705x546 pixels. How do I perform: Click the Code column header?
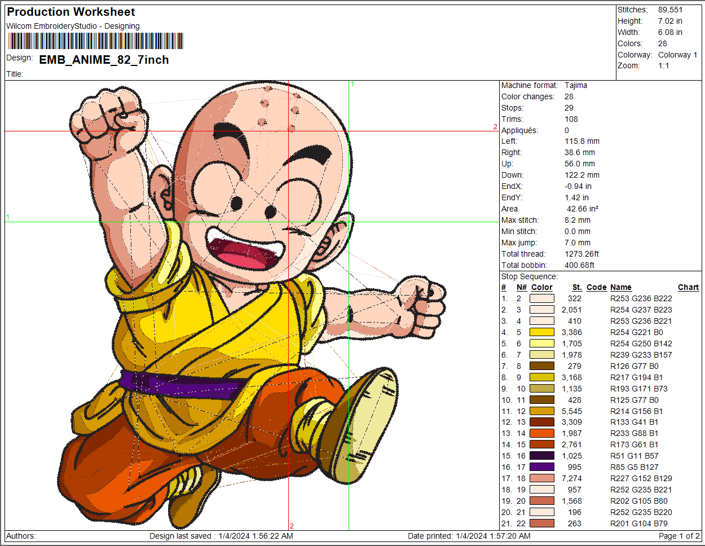pos(597,287)
